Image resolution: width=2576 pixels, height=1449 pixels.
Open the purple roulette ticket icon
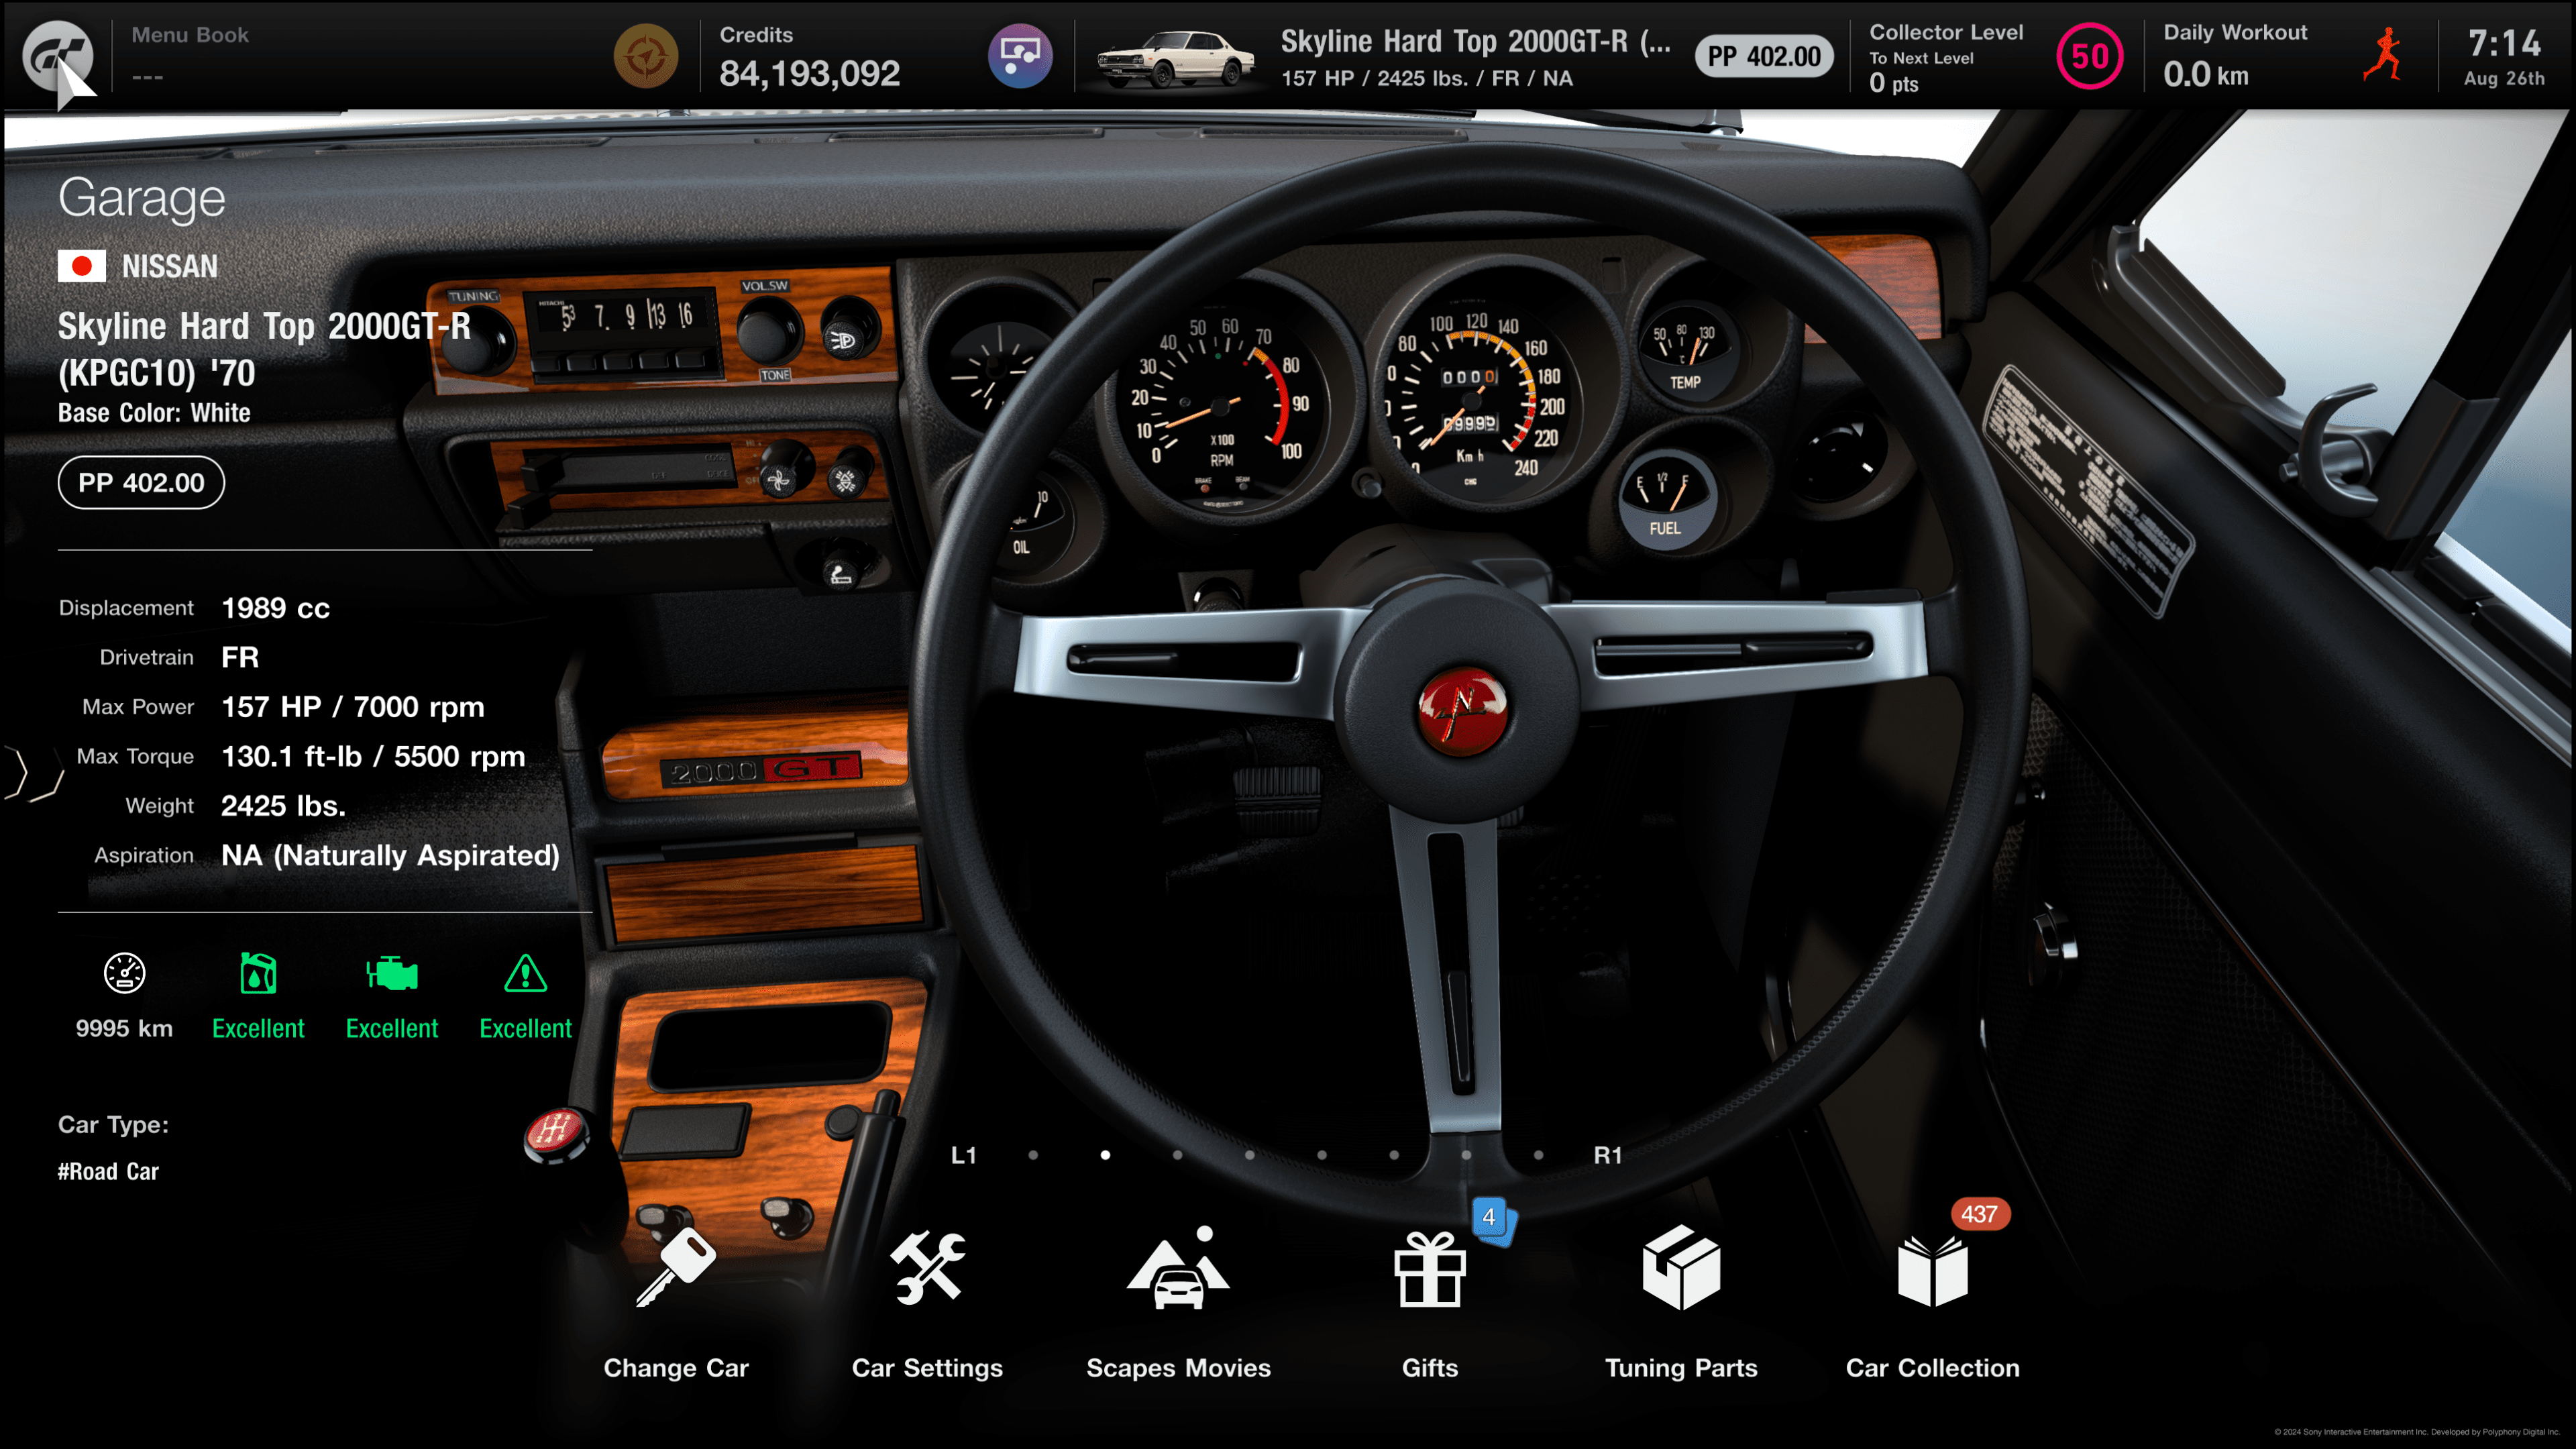tap(1019, 56)
